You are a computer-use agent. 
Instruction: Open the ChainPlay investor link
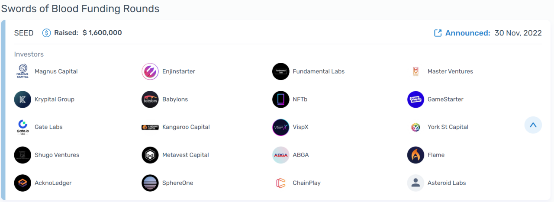point(306,183)
